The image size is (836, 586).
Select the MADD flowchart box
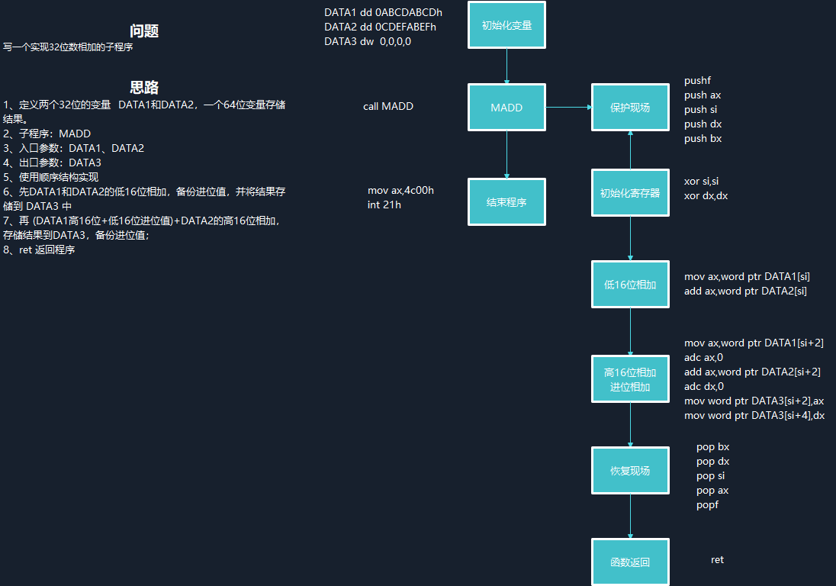[x=506, y=107]
